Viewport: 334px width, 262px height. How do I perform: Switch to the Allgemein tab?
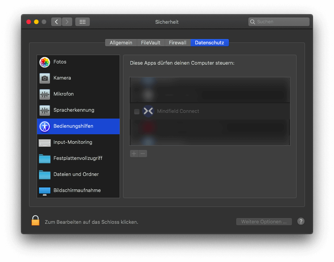(121, 43)
